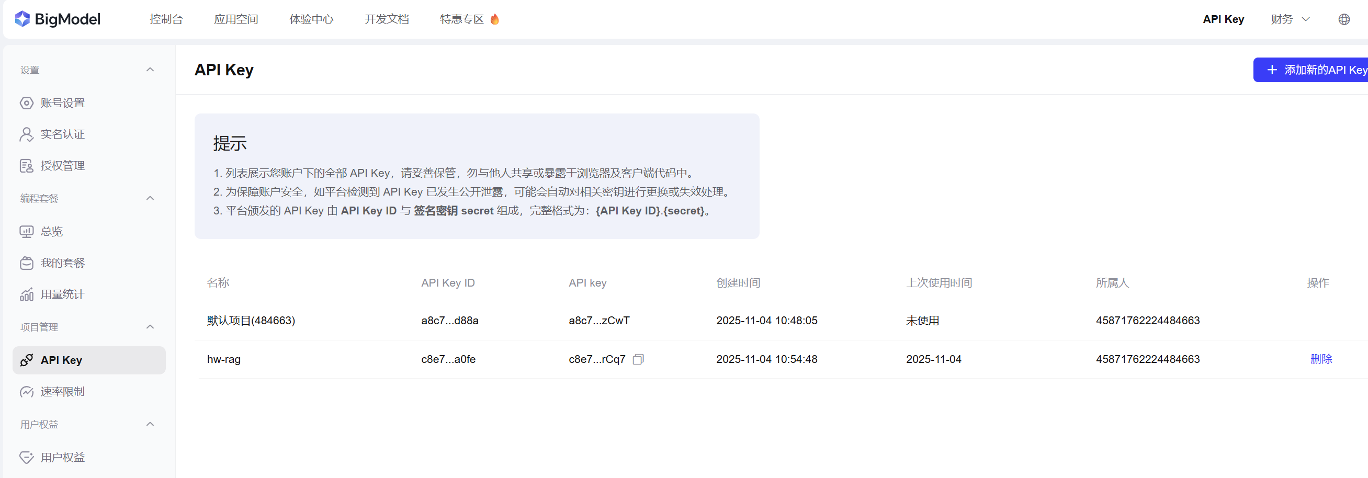Open 用量统计 via the chart icon
The height and width of the screenshot is (478, 1368).
tap(27, 294)
